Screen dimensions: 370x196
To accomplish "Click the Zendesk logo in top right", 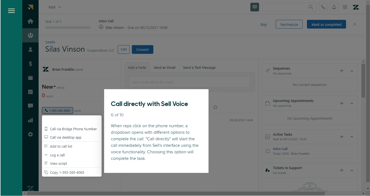I will (356, 7).
